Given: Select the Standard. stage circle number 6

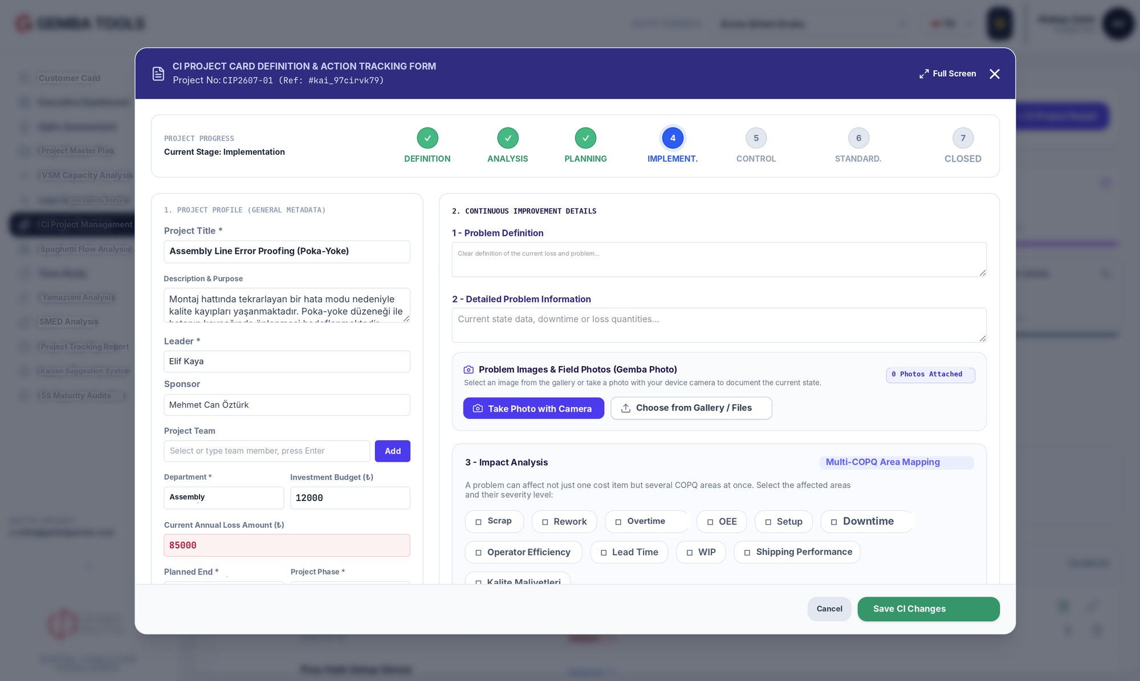Looking at the screenshot, I should (x=858, y=138).
